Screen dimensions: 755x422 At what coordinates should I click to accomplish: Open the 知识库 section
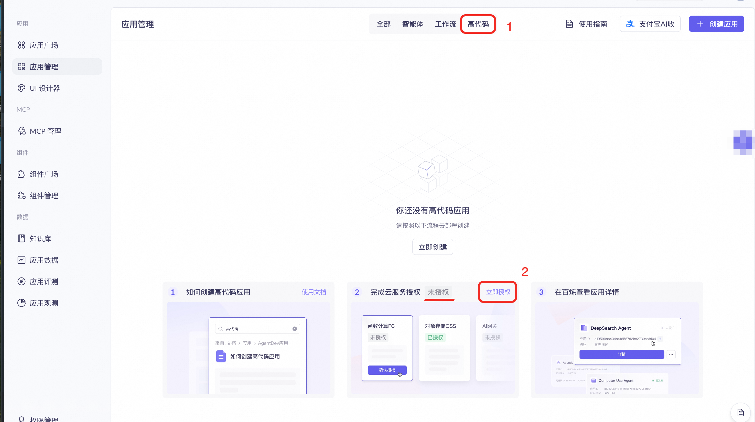click(40, 238)
